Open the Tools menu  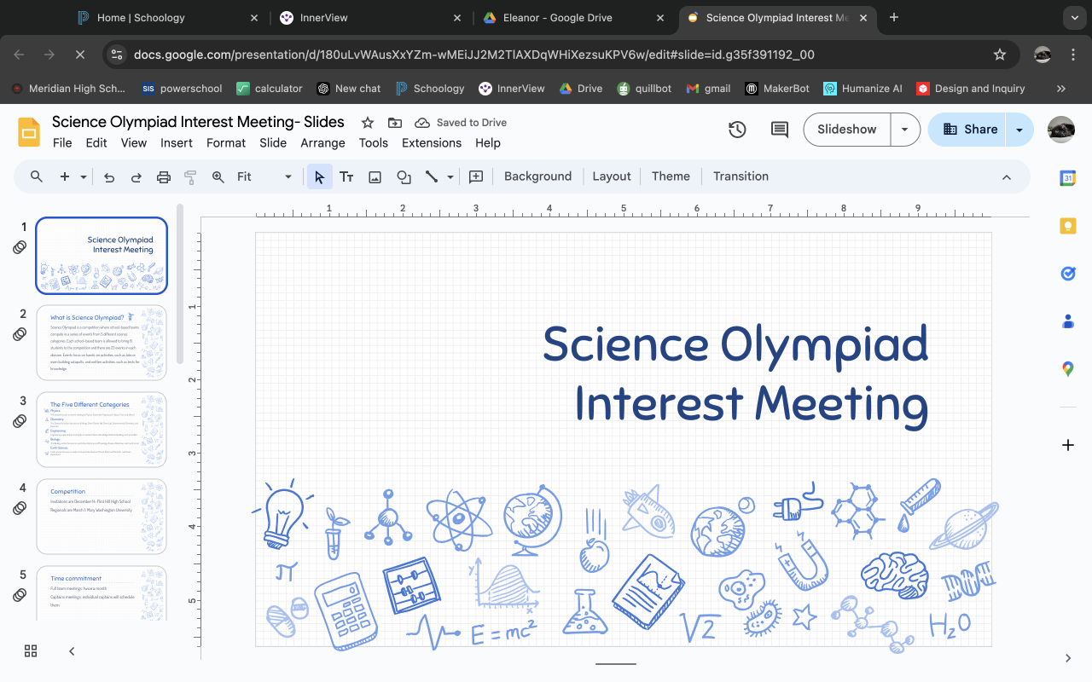coord(374,142)
